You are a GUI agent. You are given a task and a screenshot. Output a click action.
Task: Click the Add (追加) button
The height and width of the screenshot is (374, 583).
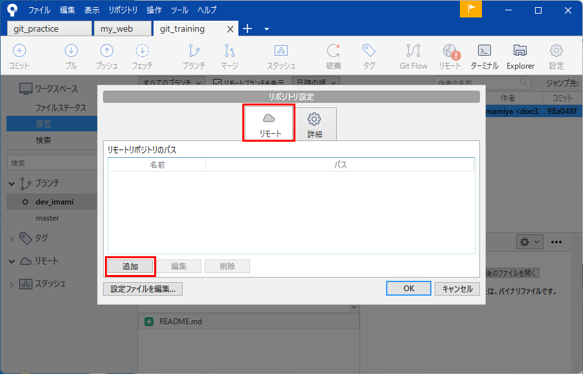[130, 267]
